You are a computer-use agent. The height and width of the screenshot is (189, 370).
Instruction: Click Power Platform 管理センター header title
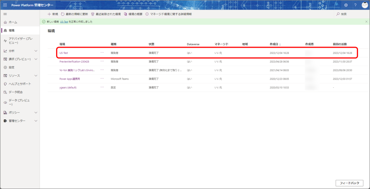click(x=32, y=5)
